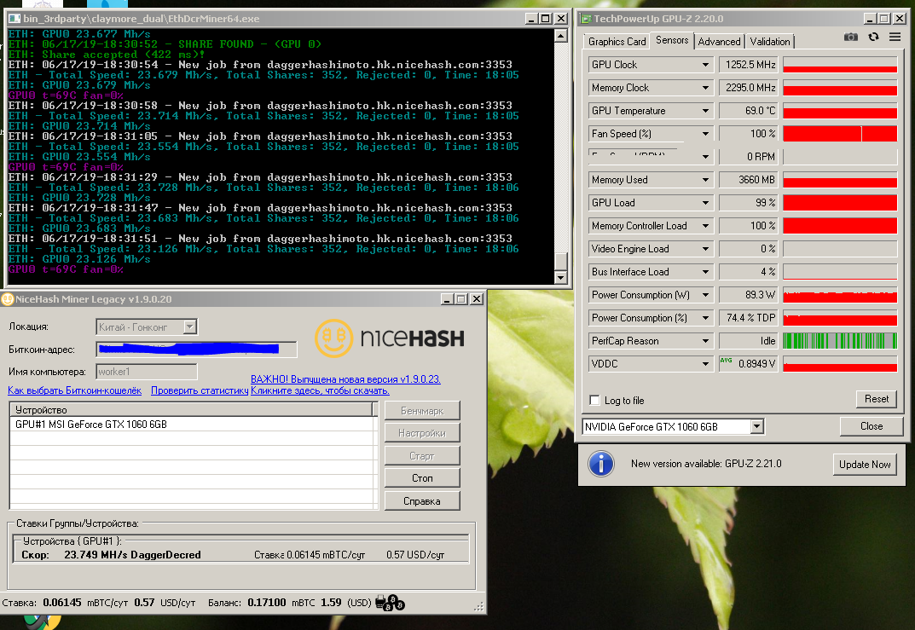Click the mining status icon near balance
The image size is (915, 630).
390,603
